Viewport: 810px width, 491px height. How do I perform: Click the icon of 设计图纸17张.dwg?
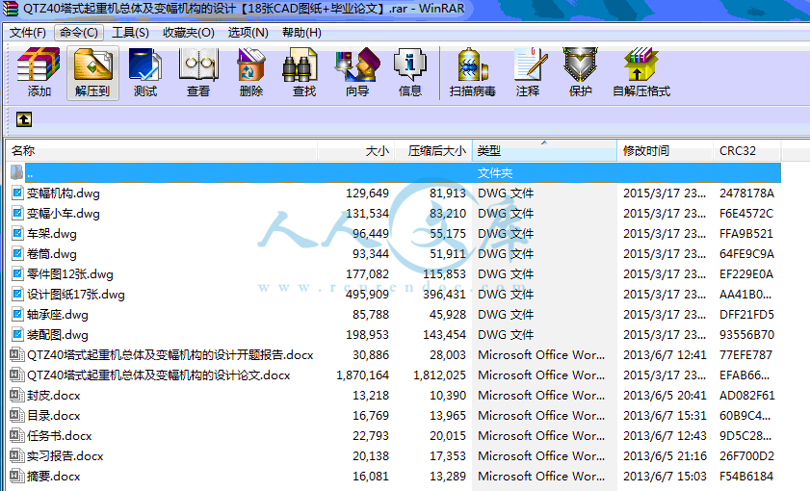pyautogui.click(x=17, y=295)
